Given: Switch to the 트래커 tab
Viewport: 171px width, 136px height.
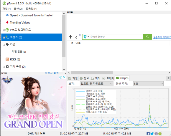Looking at the screenshot, I should pyautogui.click(x=108, y=78).
